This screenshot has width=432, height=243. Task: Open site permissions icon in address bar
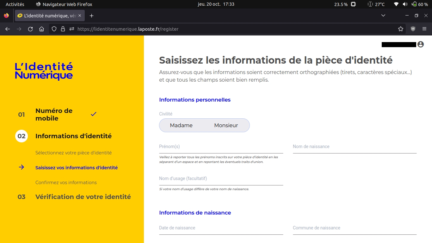point(72,29)
